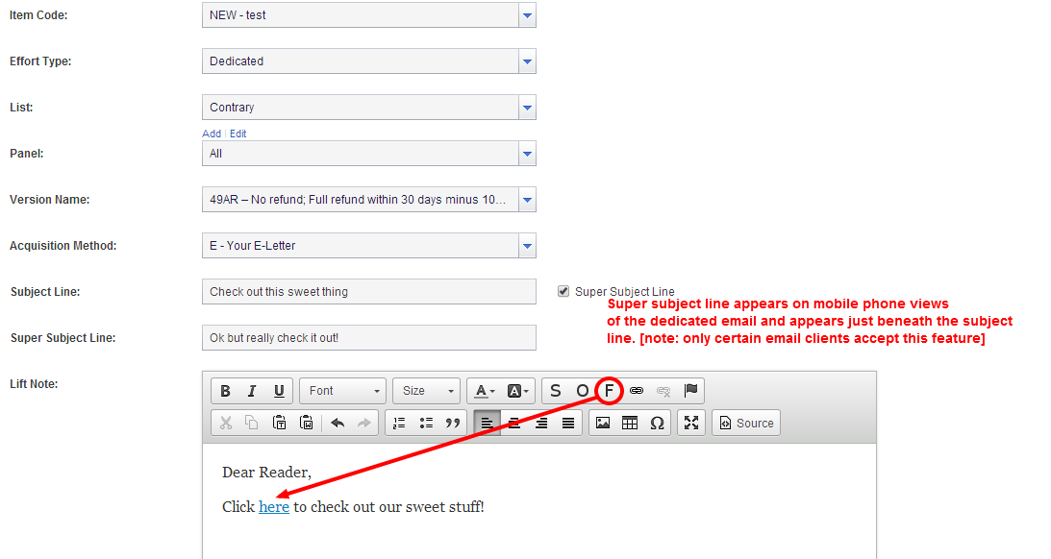Insert a bulleted list
1051x559 pixels.
(426, 424)
